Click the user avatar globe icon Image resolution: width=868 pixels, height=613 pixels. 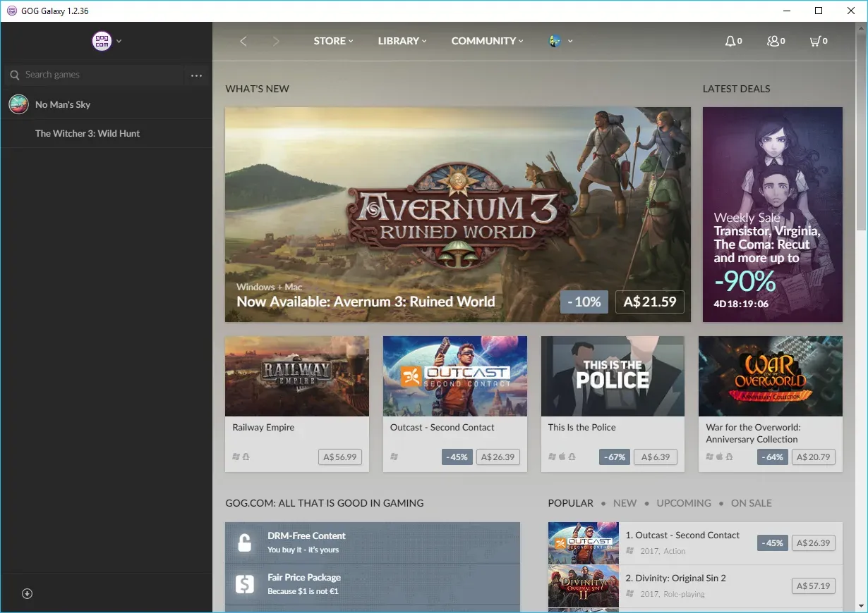point(555,41)
